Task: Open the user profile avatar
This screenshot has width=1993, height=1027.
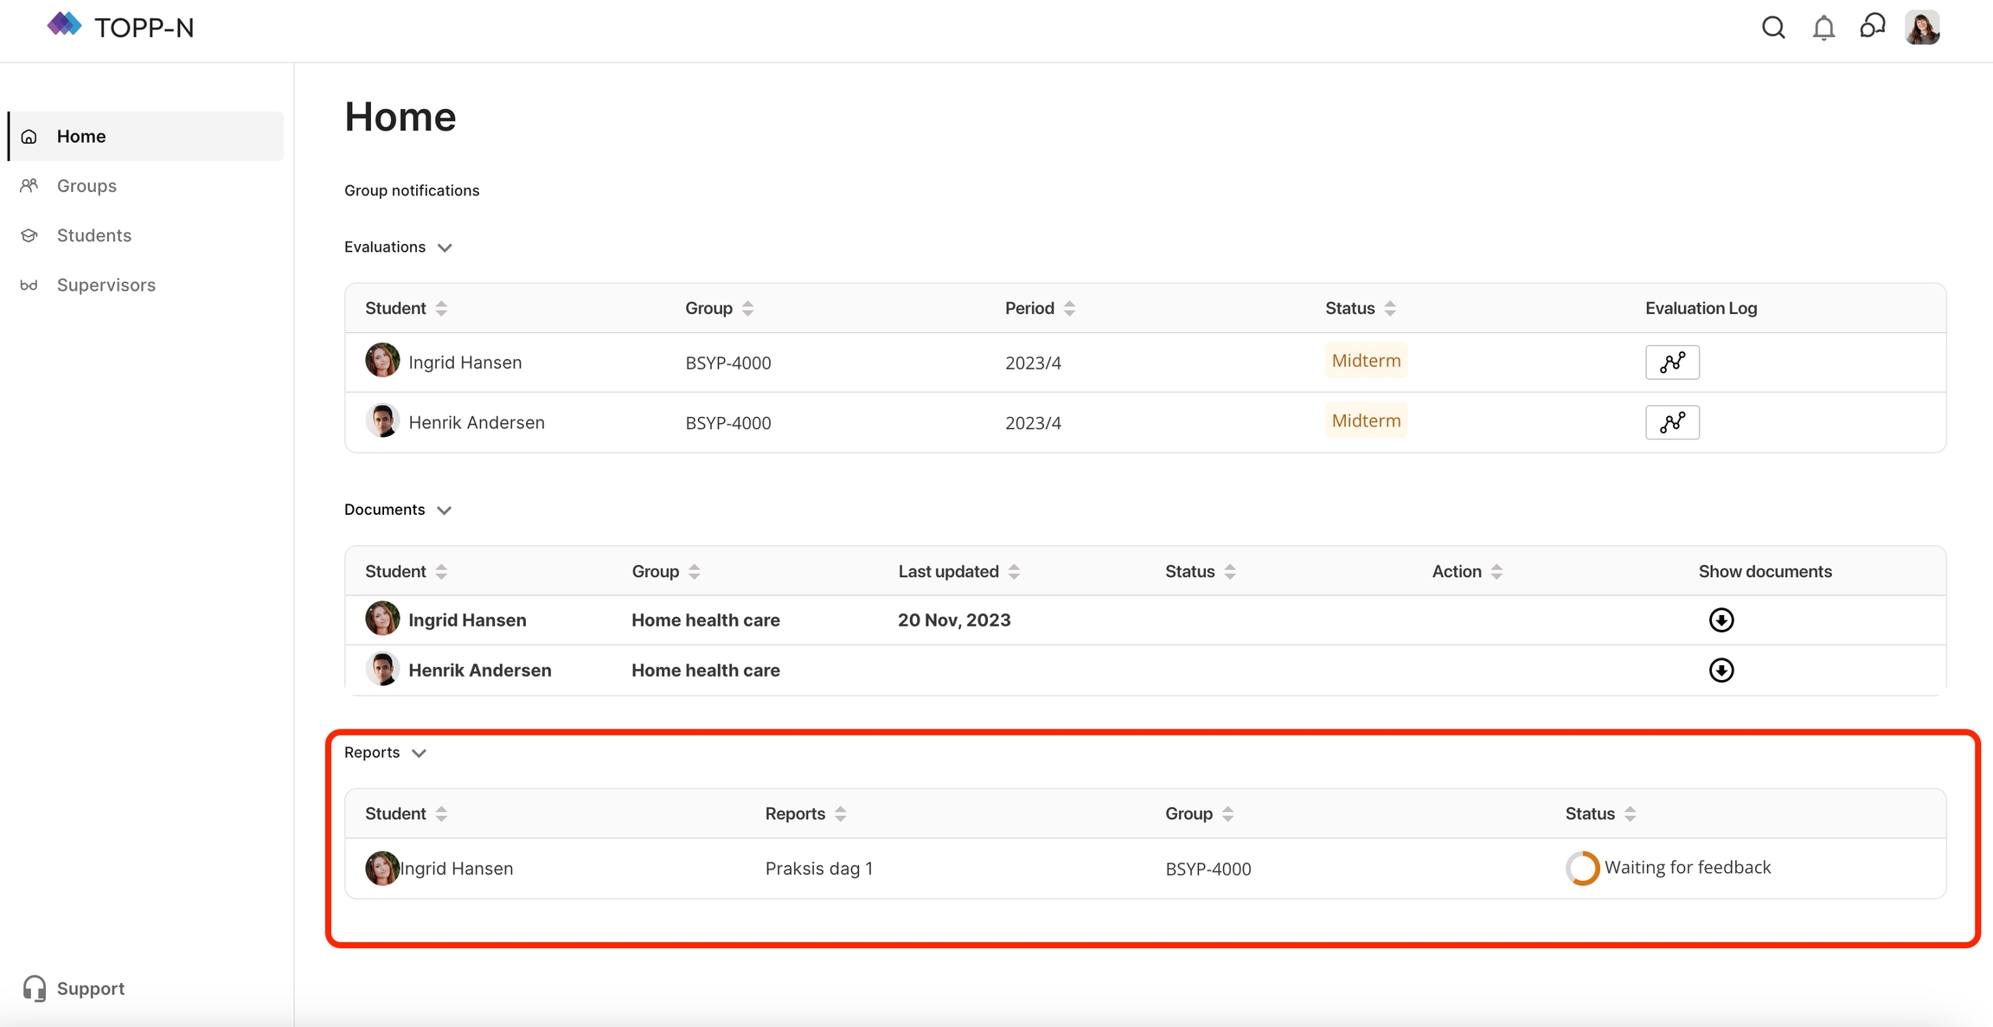Action: point(1922,28)
